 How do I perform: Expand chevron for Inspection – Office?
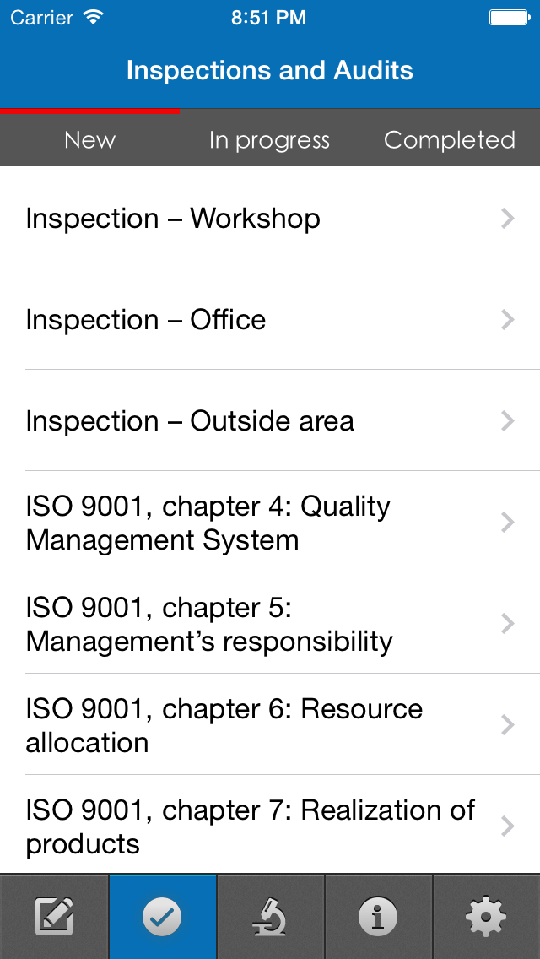508,319
